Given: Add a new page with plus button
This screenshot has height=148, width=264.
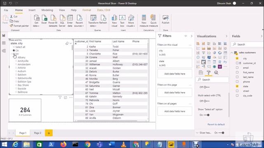Looking at the screenshot, I should pyautogui.click(x=49, y=133).
